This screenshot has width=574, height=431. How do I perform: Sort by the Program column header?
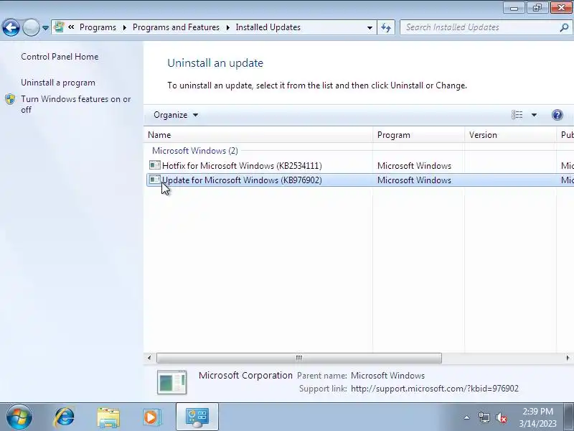(418, 135)
